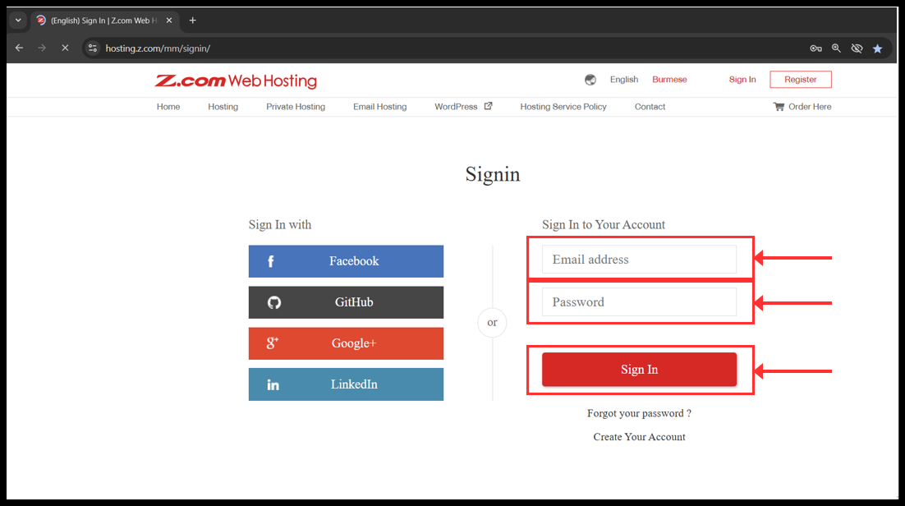
Task: Open the password manager key icon
Action: 815,48
